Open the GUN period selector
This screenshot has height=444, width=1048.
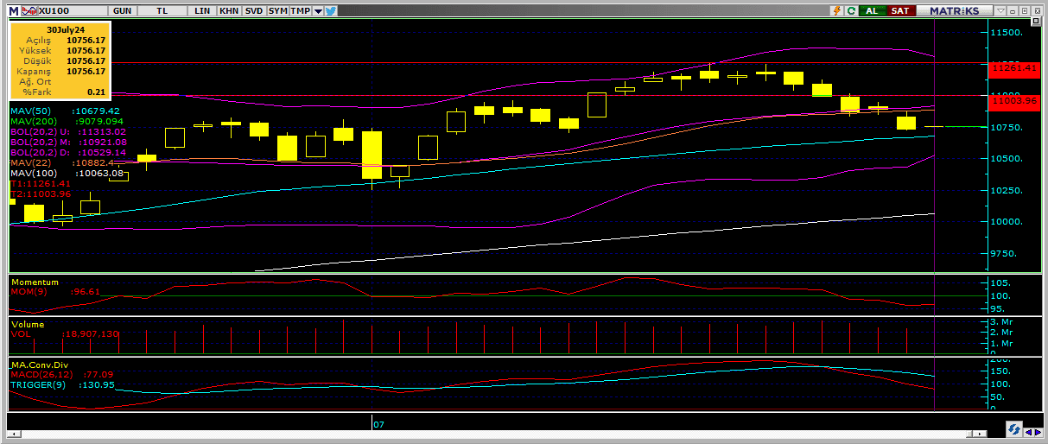[123, 10]
